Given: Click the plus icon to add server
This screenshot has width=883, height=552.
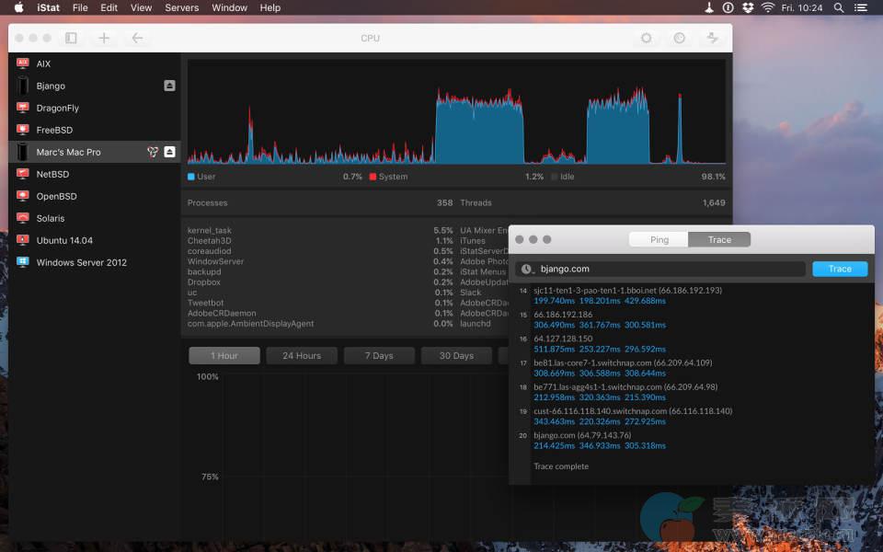Looking at the screenshot, I should [104, 38].
